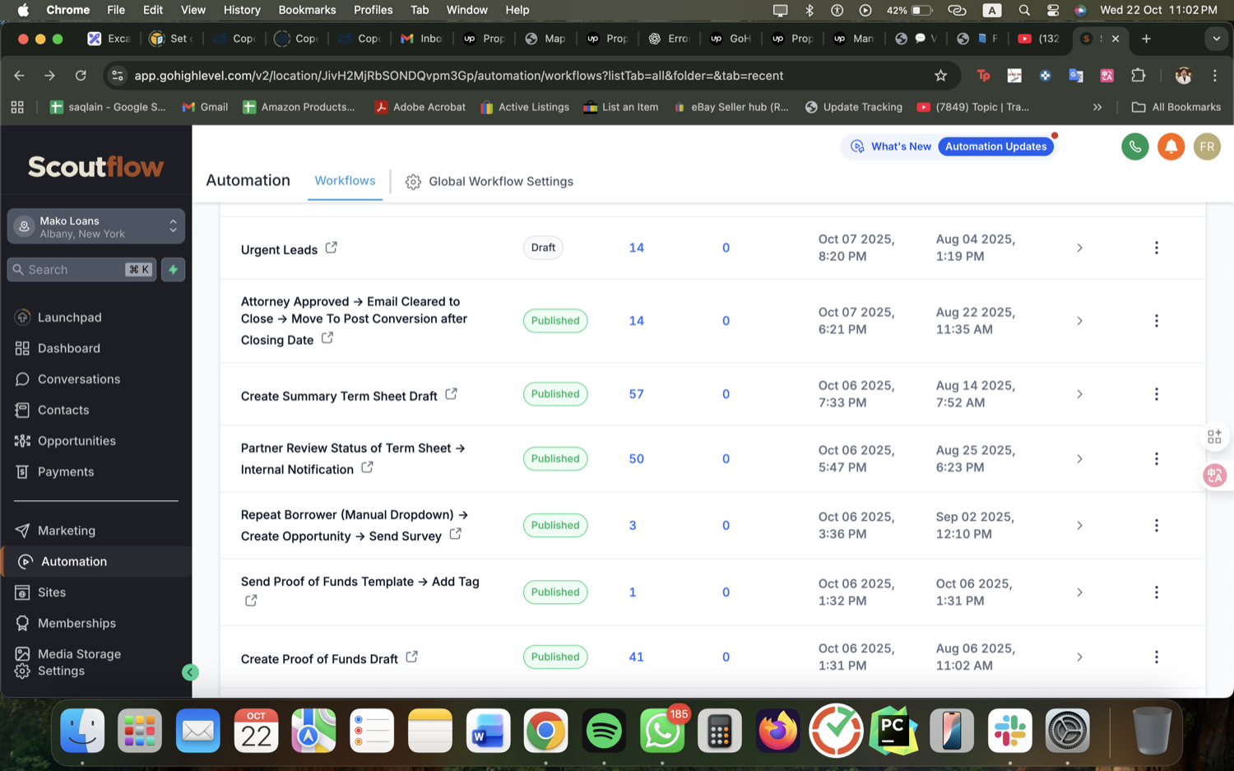Screen dimensions: 1234x771
Task: Click Automation Updates button
Action: (995, 146)
